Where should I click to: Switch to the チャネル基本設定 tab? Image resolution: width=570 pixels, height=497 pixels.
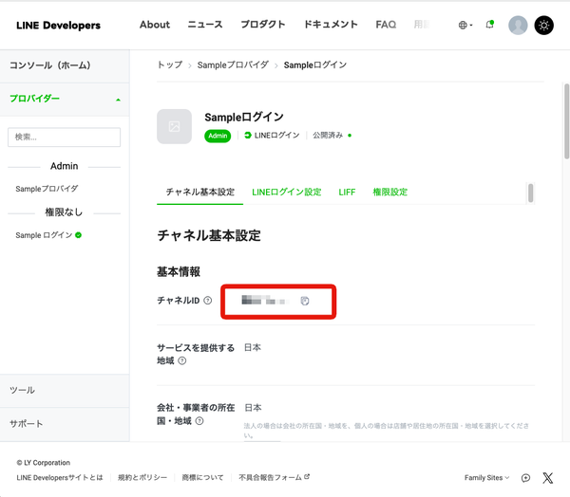tap(199, 192)
